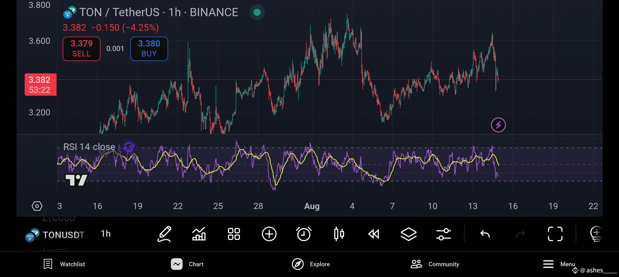Click the 3.200 price axis label
The image size is (619, 277).
coord(39,112)
